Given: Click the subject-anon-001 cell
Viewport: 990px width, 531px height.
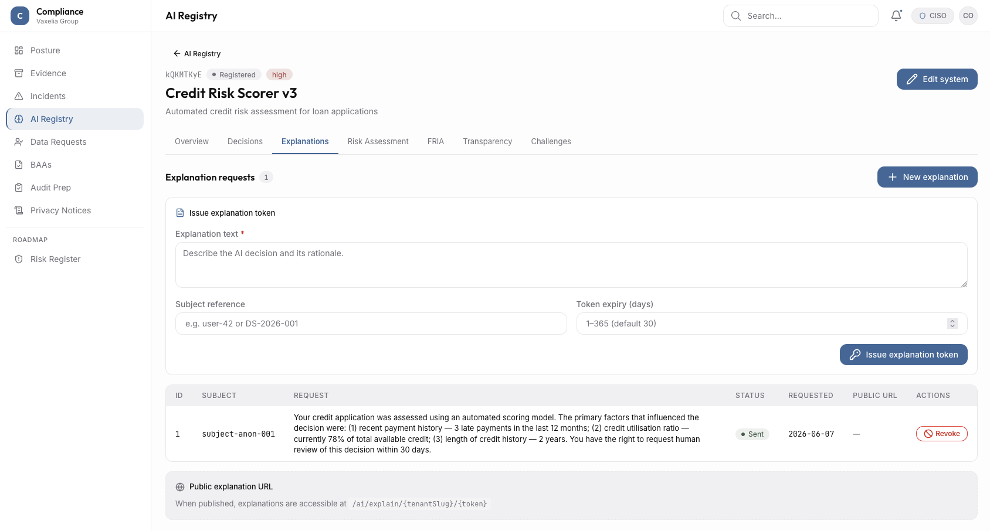Looking at the screenshot, I should pos(239,434).
